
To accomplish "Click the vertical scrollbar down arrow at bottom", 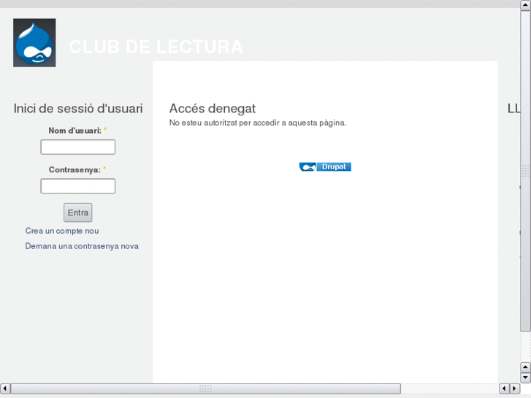I will [525, 378].
